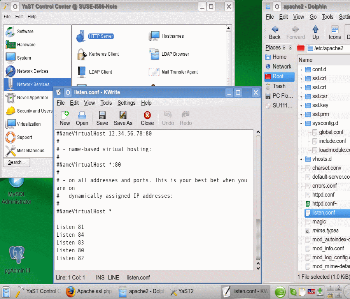
Task: Expand the ssl.key folder
Action: 301,106
